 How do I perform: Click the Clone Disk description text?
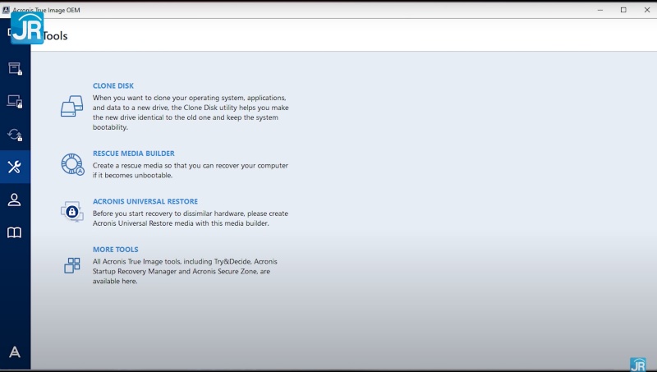coord(191,113)
